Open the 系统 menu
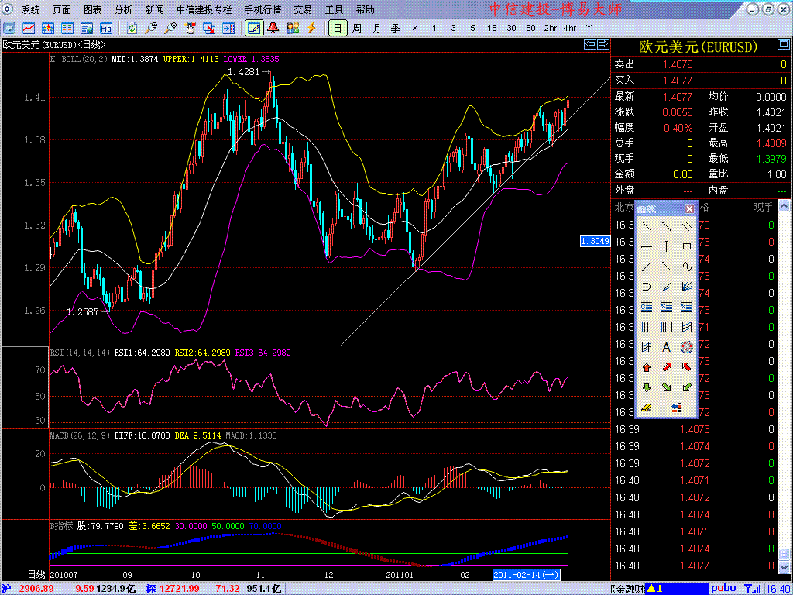 point(31,10)
